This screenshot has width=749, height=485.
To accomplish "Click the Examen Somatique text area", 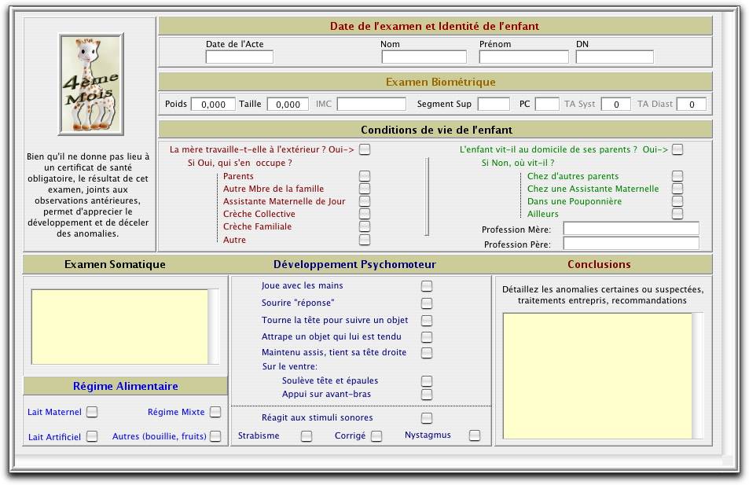I will [x=120, y=327].
